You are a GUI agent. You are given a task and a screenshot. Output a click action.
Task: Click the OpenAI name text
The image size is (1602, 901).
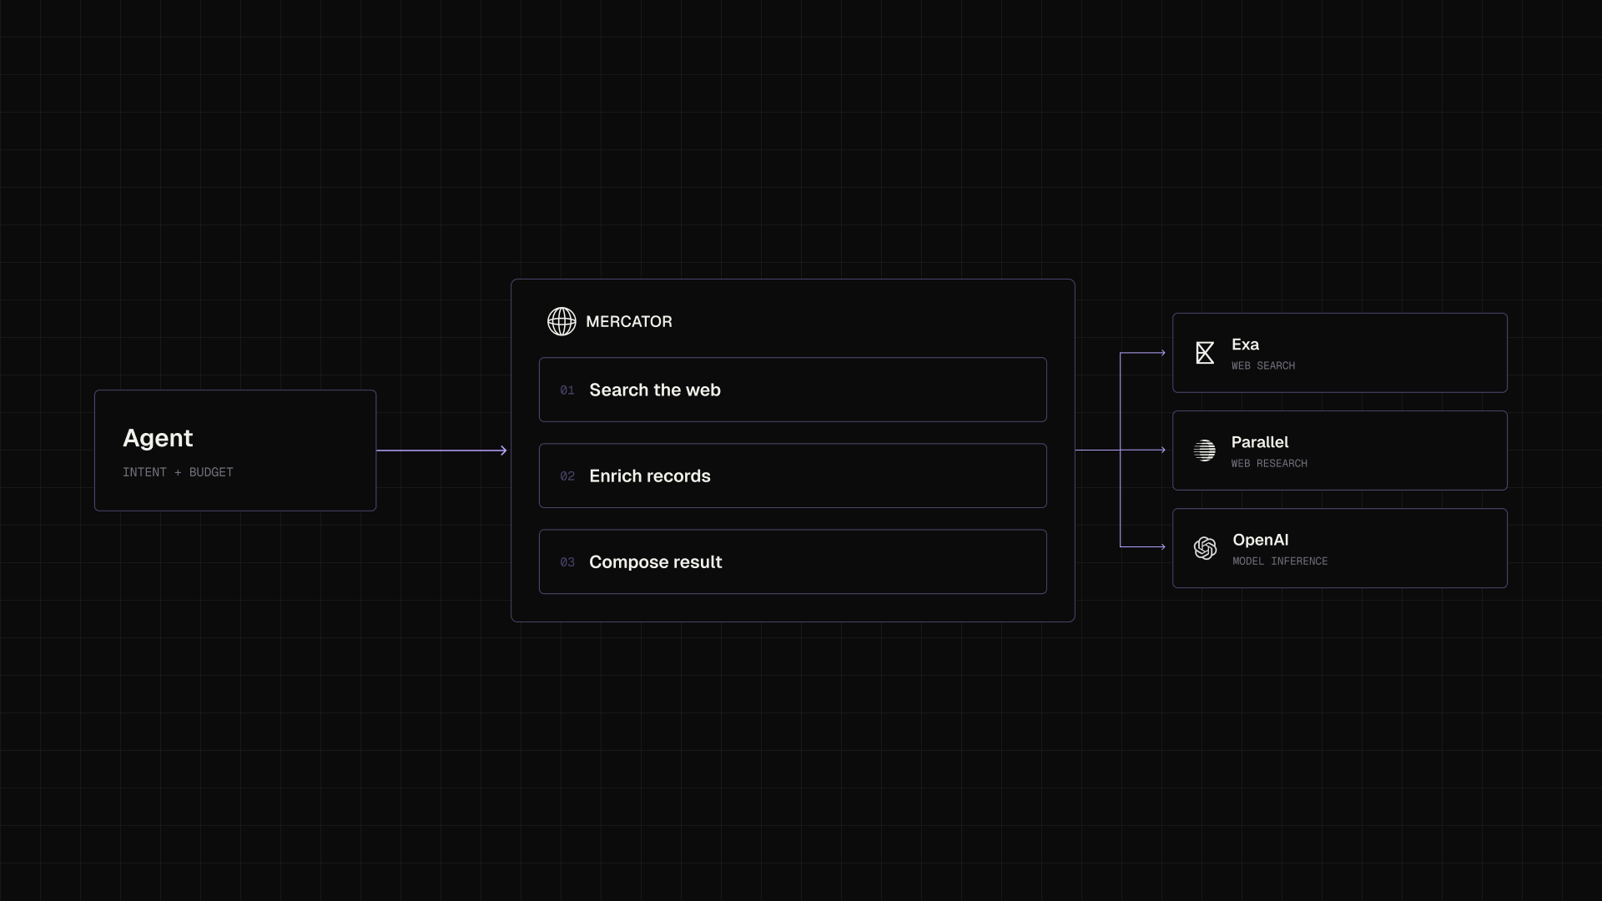(x=1261, y=540)
